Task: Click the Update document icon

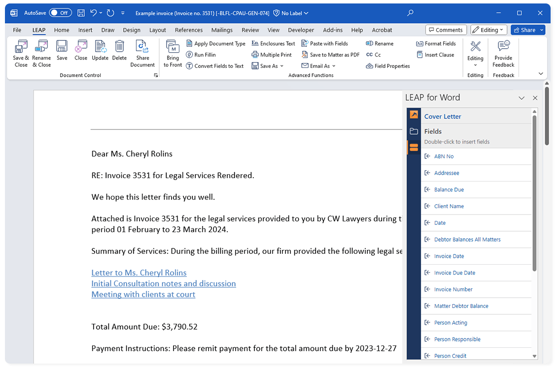Action: (100, 47)
